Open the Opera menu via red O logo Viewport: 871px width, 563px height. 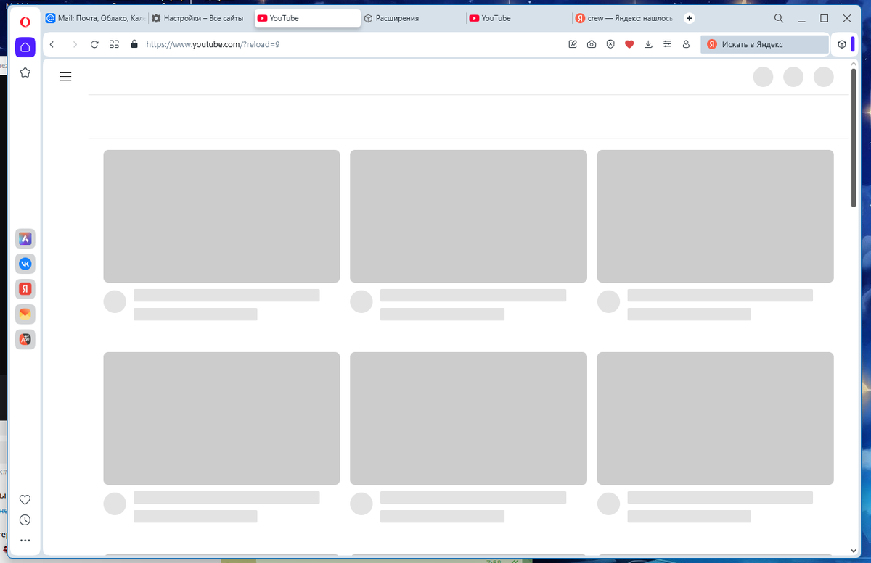(25, 22)
